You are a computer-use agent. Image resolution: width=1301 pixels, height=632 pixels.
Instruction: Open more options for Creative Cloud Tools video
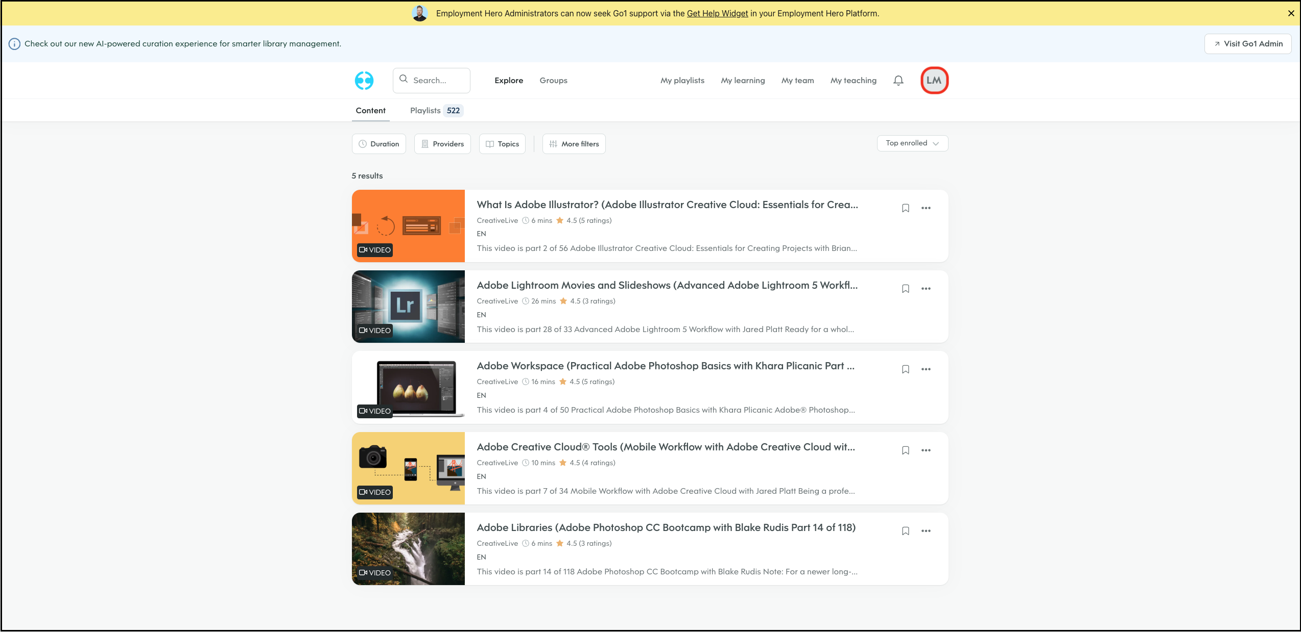tap(926, 450)
